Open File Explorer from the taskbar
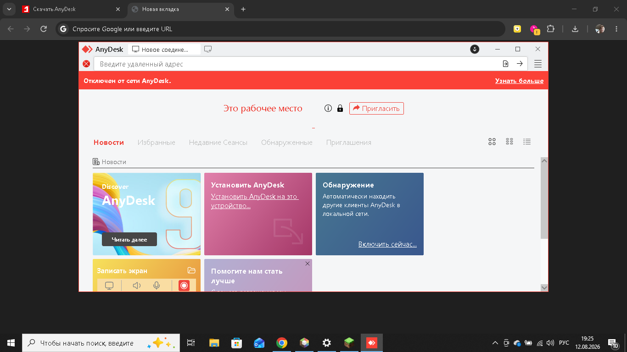 pos(214,343)
